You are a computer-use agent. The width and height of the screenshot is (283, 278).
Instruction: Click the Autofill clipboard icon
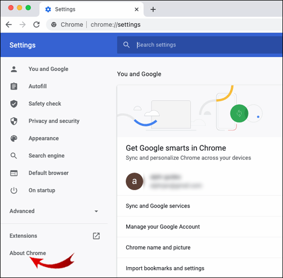[x=14, y=86]
